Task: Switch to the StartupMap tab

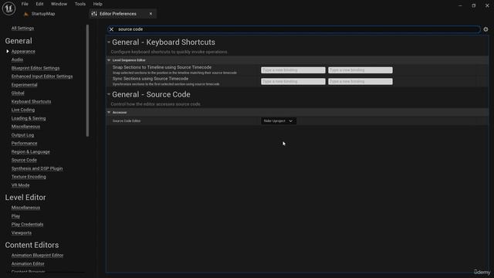Action: coord(43,14)
